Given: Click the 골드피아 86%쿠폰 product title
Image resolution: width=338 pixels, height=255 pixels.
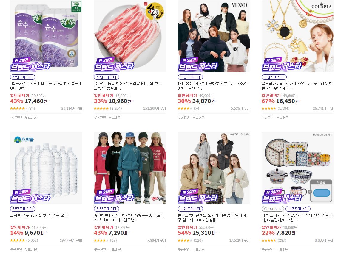Looking at the screenshot, I should (297, 86).
